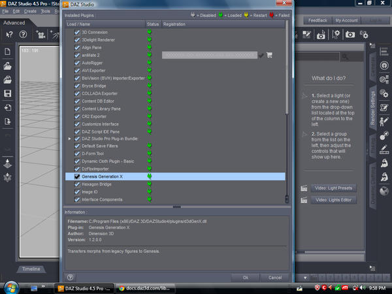Click the checkmark icon beside aniMate 2 serial field
This screenshot has width=392, height=294.
(x=261, y=56)
